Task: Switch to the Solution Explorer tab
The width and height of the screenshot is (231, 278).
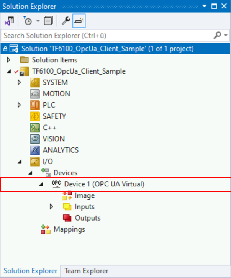Action: 30,271
